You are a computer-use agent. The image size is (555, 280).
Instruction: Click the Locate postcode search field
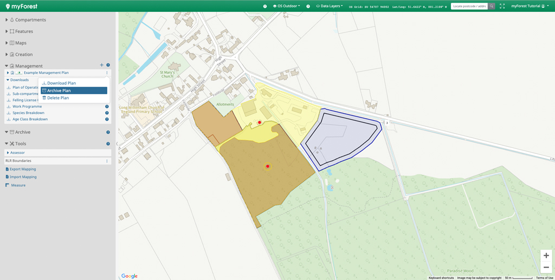[x=469, y=6]
